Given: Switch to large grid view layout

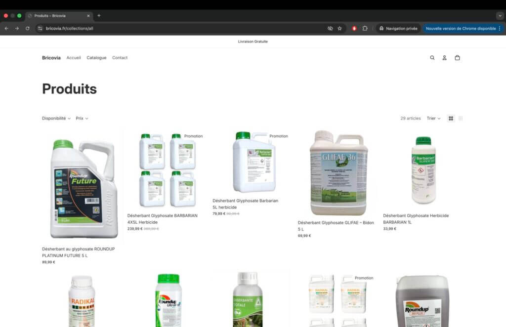Looking at the screenshot, I should click(x=451, y=119).
